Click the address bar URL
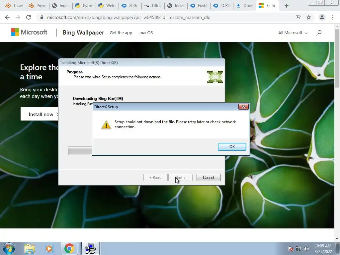 pos(128,17)
